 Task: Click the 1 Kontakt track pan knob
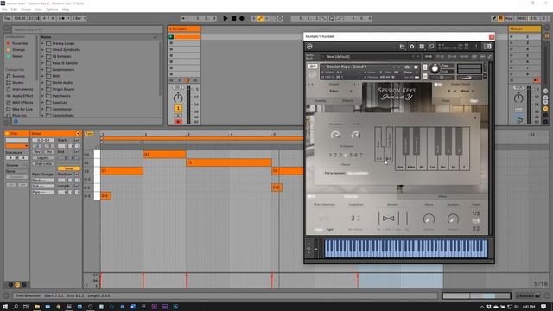(178, 98)
